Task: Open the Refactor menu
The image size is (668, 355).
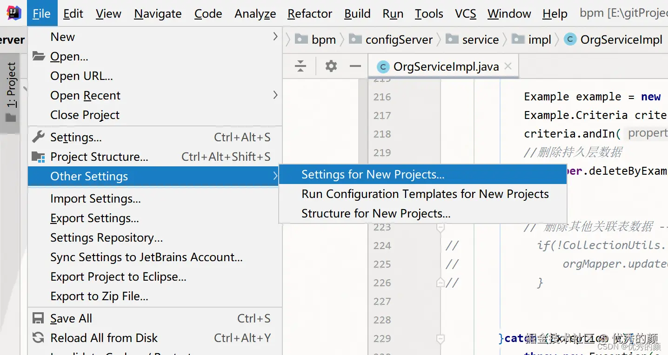Action: [309, 13]
